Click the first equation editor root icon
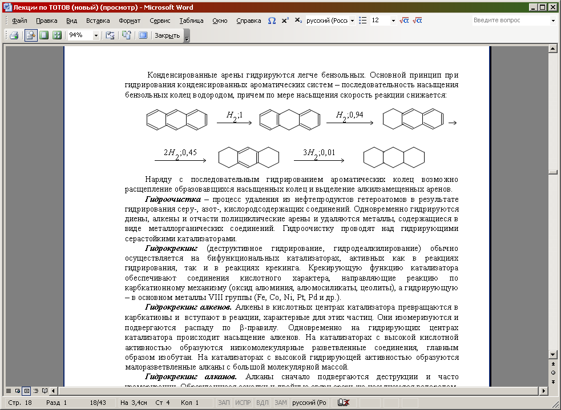 click(x=404, y=21)
